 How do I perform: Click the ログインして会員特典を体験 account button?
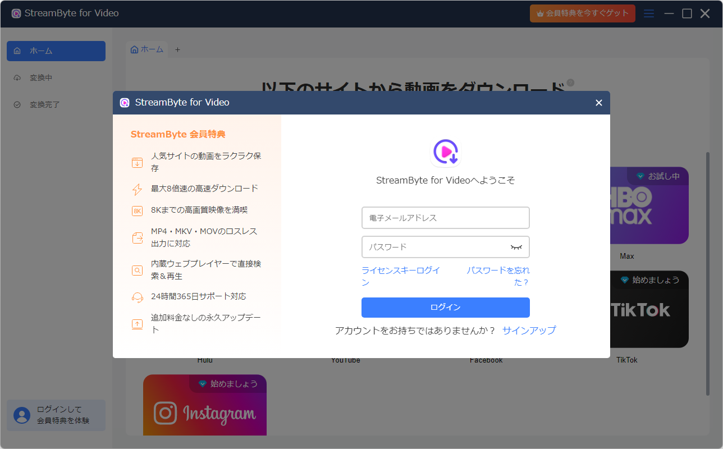click(56, 415)
